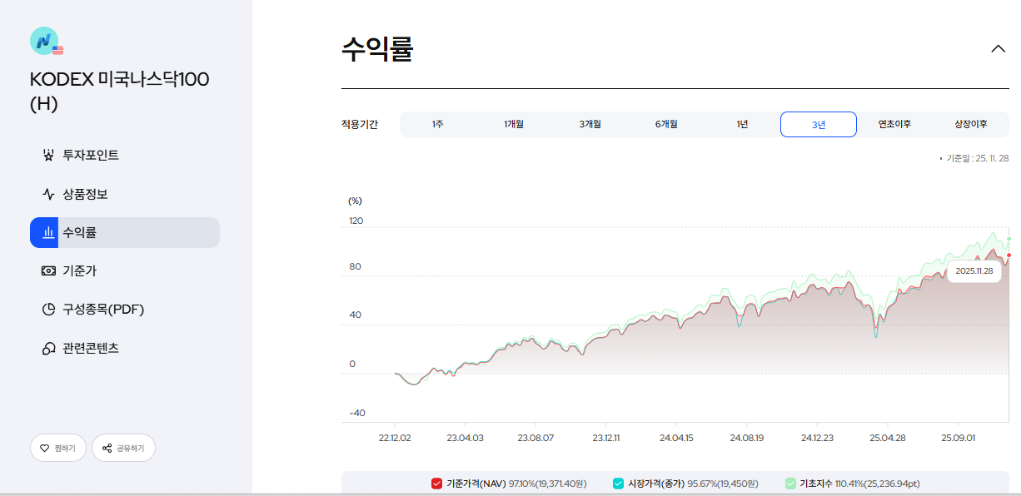Click the 공유하기 button
The width and height of the screenshot is (1021, 496).
pyautogui.click(x=123, y=448)
